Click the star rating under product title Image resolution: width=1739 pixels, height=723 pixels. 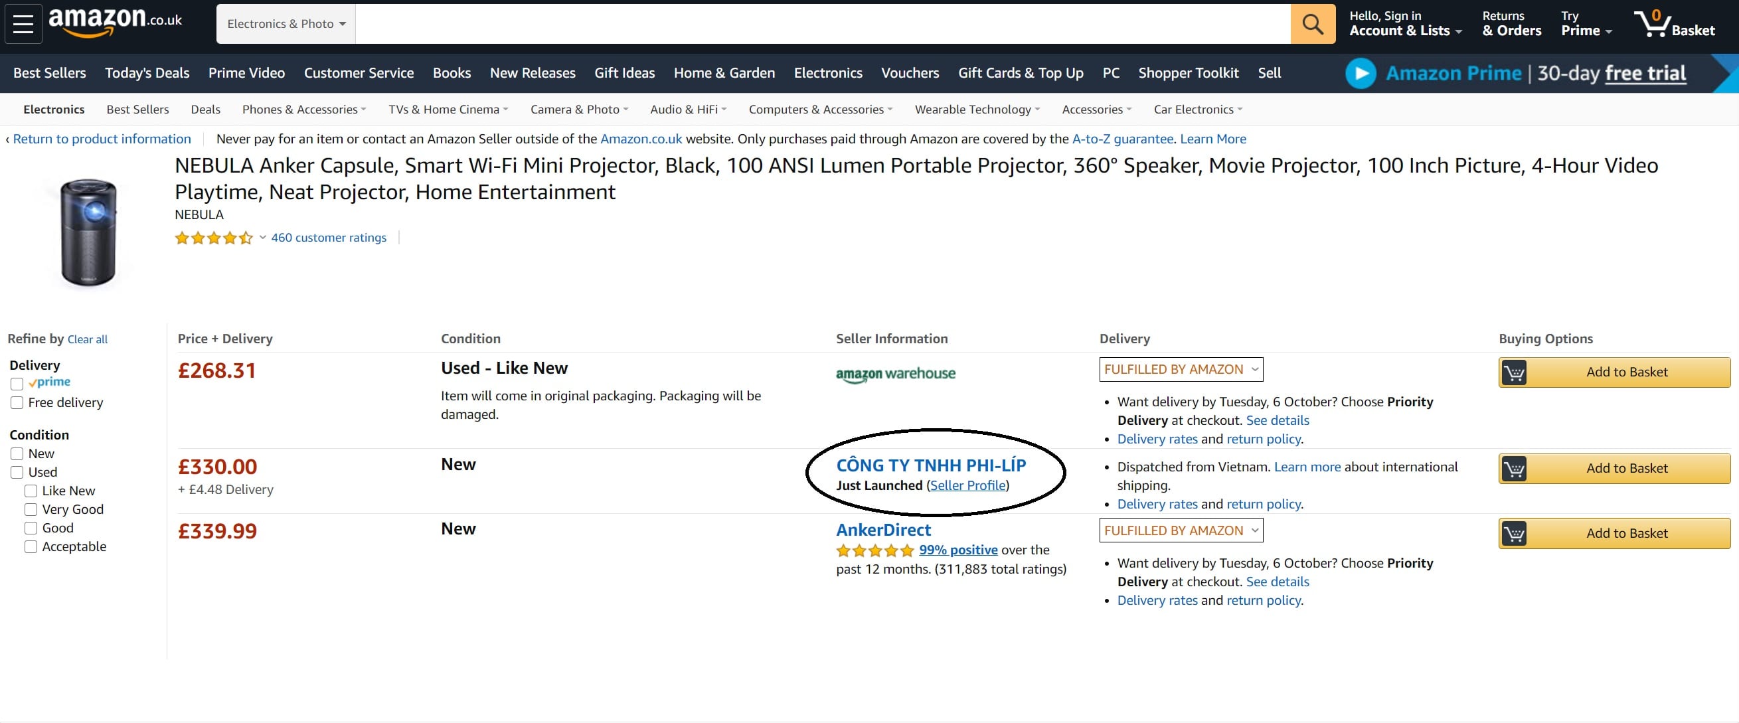coord(212,238)
